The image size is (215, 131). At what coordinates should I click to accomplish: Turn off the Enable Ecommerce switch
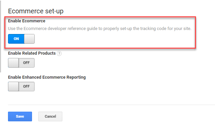coord(21,39)
